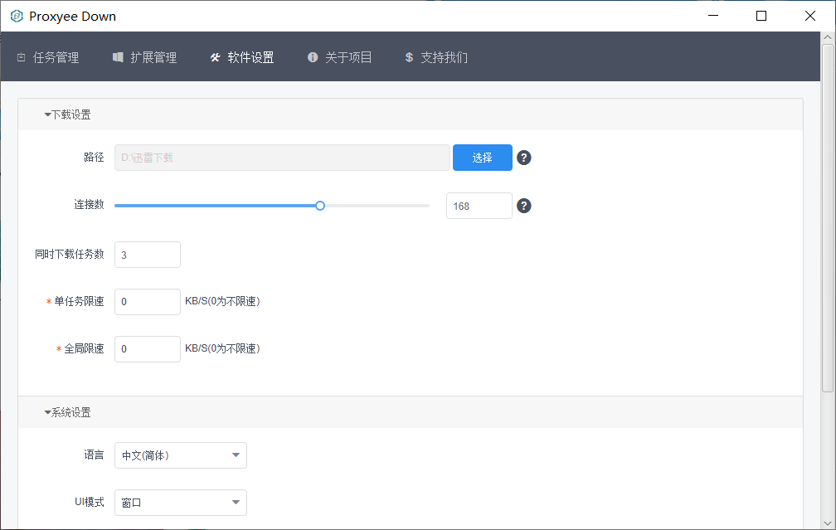Click the Proxyee Down logo icon

tap(17, 16)
